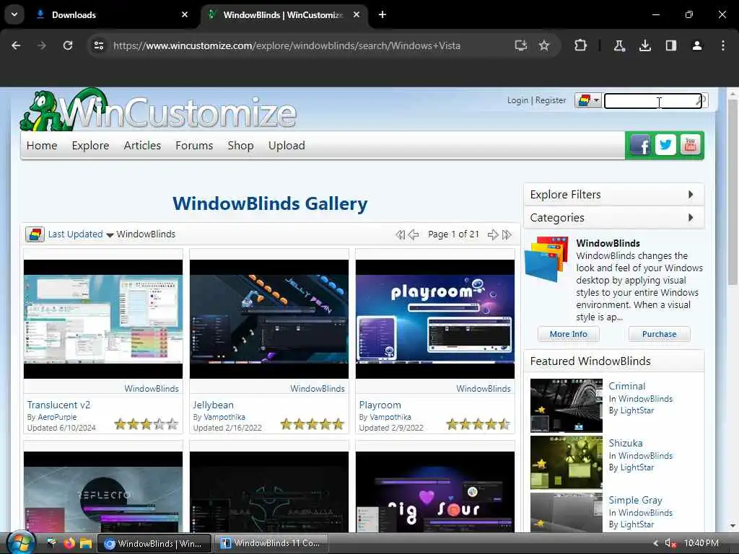The height and width of the screenshot is (554, 739).
Task: Click the Jellybean title link
Action: click(213, 405)
